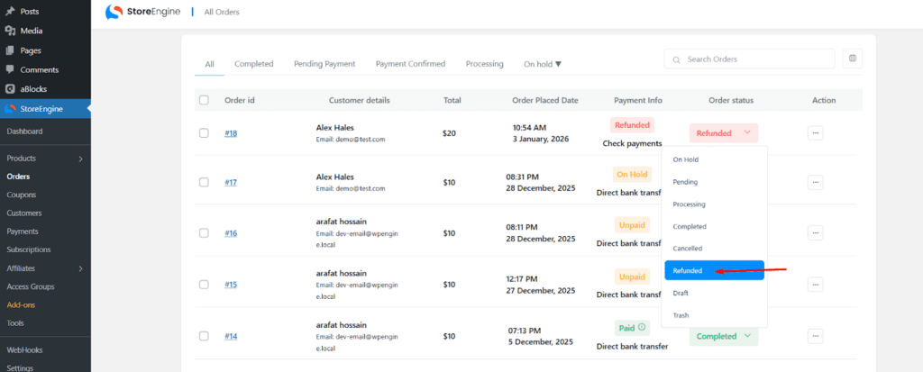Choose Refunded from the status menu
This screenshot has width=923, height=372.
pos(714,270)
